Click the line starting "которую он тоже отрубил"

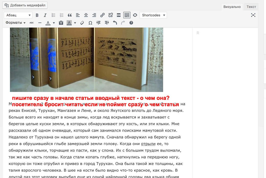(96, 164)
